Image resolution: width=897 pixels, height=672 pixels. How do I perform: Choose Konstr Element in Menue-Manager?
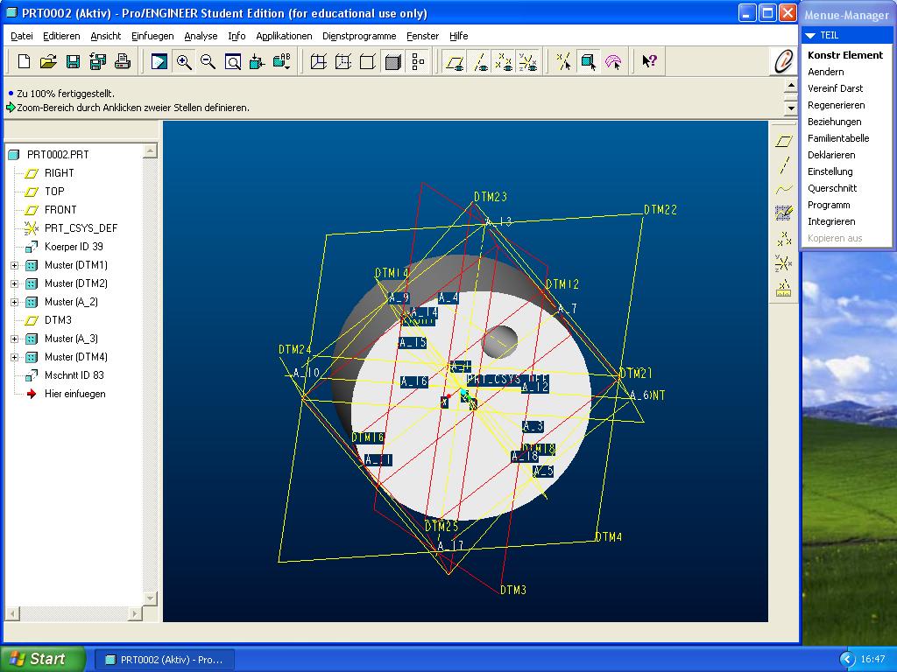click(x=845, y=55)
